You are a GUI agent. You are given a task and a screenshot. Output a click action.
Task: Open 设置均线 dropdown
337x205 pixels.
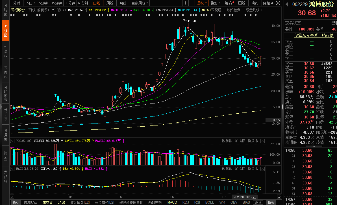coord(254,10)
